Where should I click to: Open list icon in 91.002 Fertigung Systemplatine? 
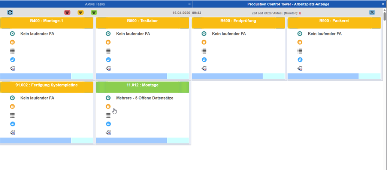coord(12,115)
